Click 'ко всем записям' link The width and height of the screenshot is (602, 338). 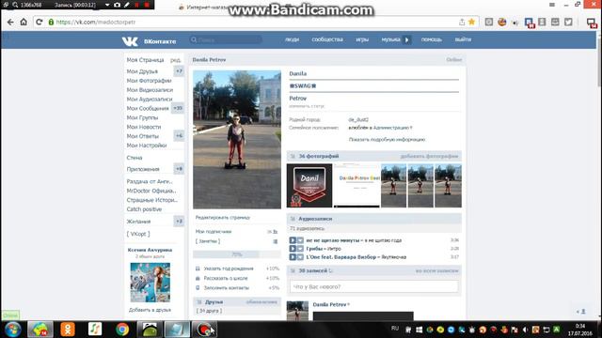(436, 271)
